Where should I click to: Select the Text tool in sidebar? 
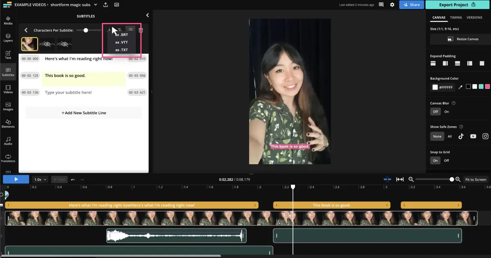tap(8, 54)
